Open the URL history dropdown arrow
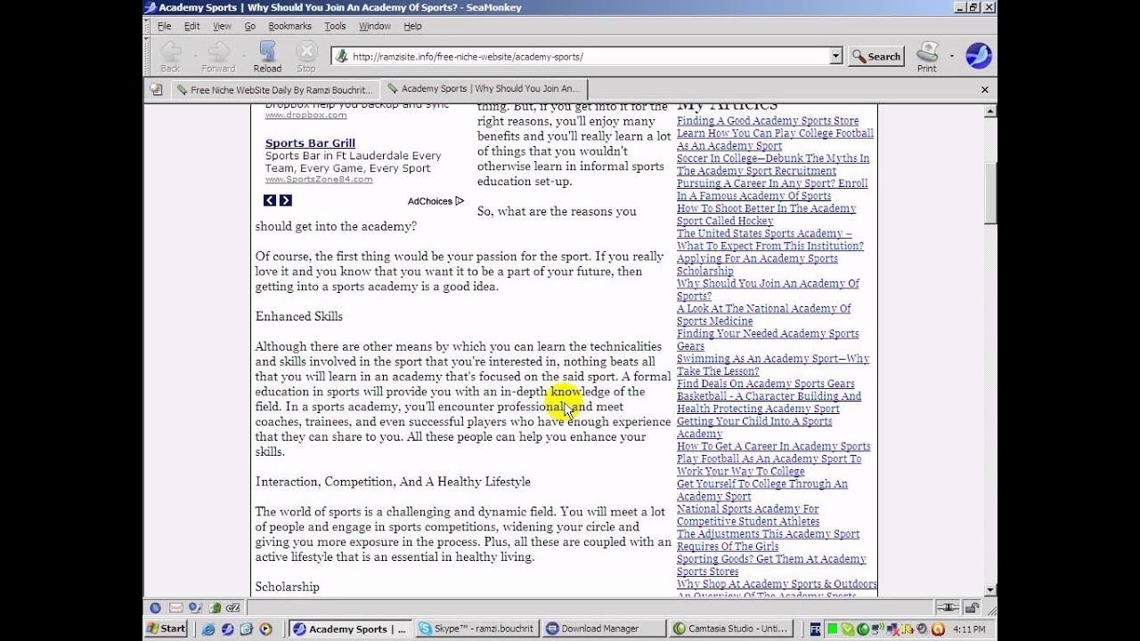Image resolution: width=1140 pixels, height=641 pixels. click(835, 56)
